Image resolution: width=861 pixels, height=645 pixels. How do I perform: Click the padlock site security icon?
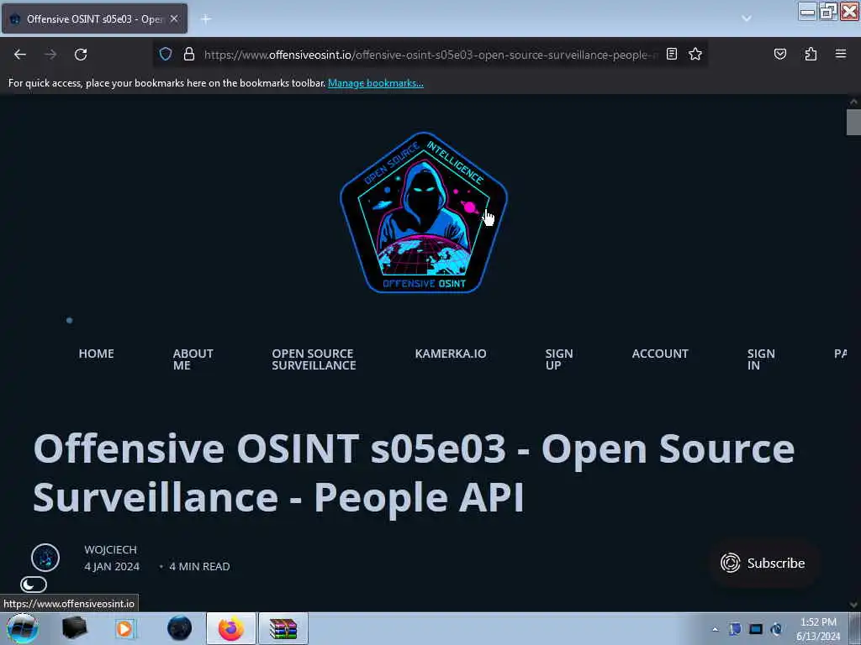click(x=189, y=54)
